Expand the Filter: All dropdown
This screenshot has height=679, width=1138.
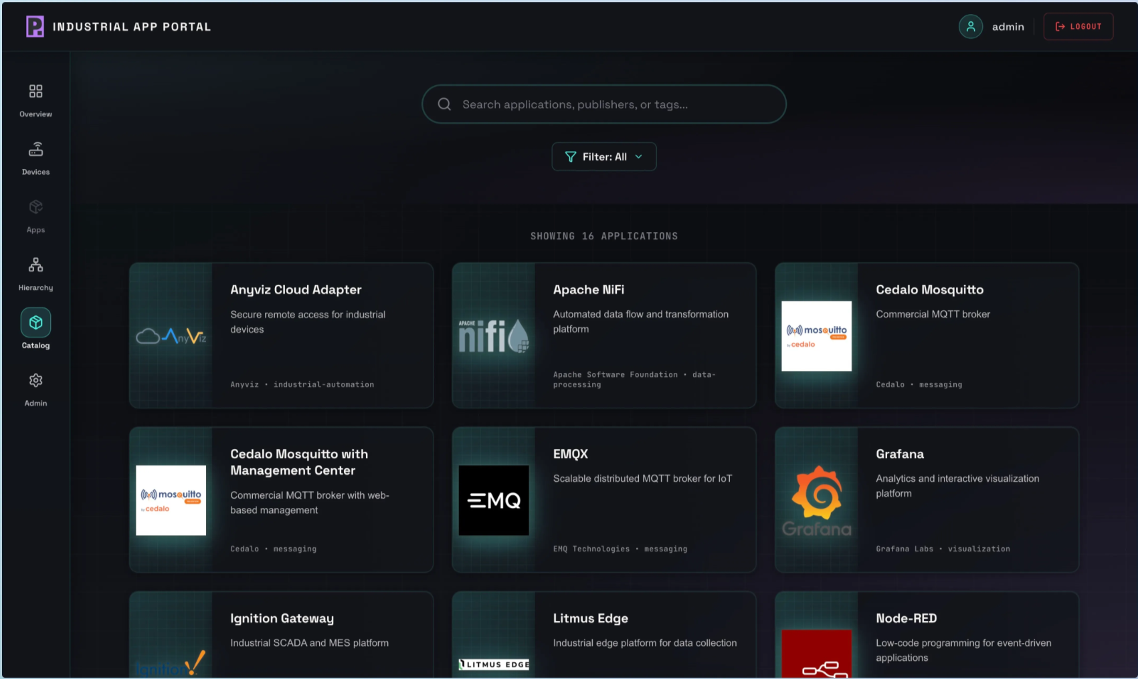click(603, 156)
